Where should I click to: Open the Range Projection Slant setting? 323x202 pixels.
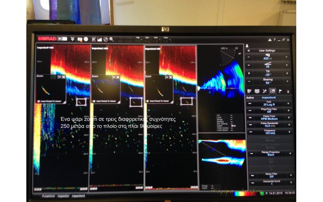270,154
